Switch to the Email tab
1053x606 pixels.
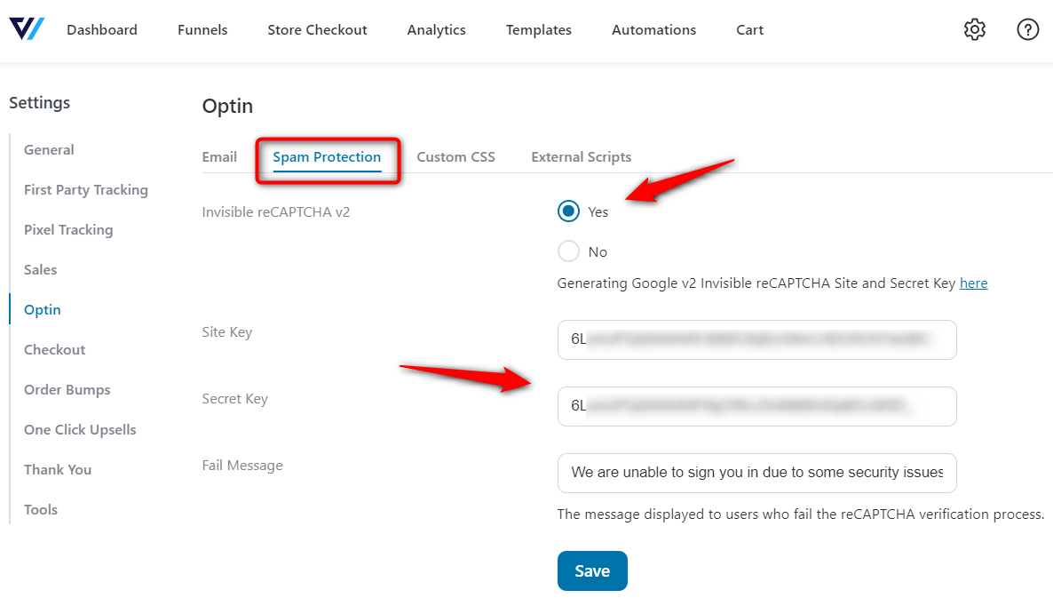tap(219, 156)
